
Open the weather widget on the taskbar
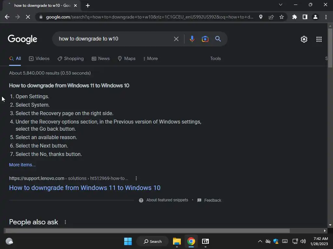pos(9,241)
